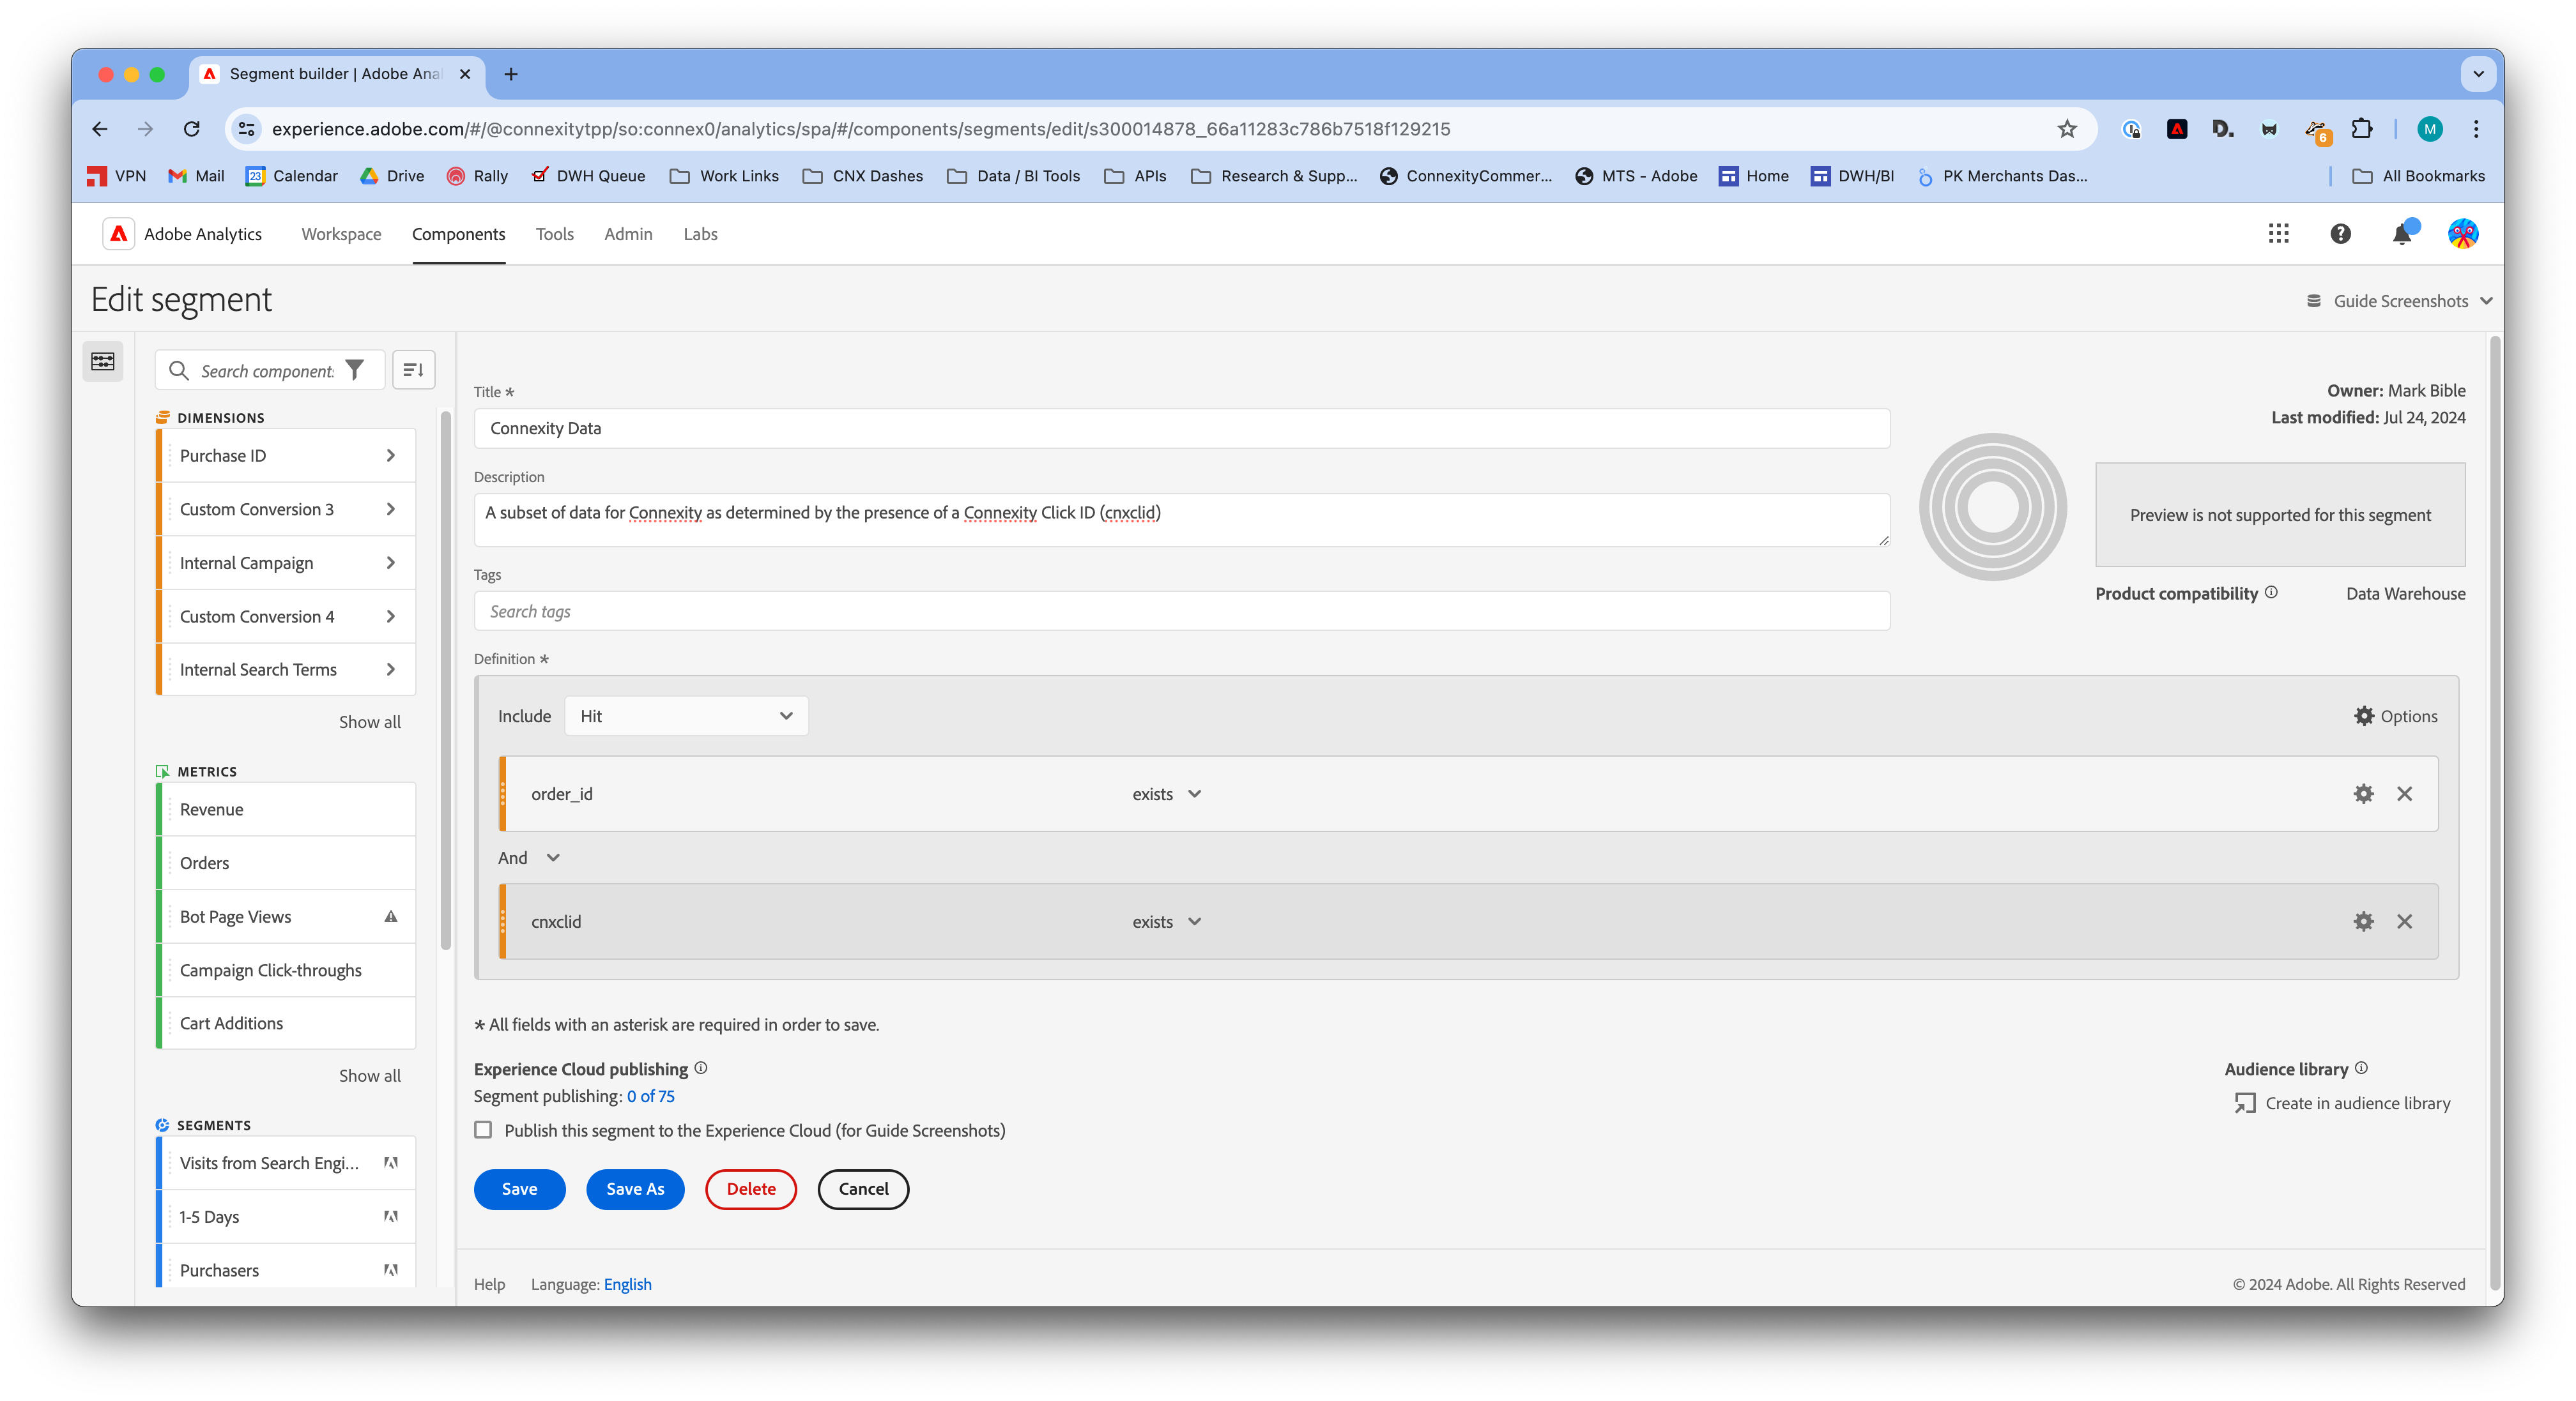Image resolution: width=2576 pixels, height=1401 pixels.
Task: Open the Workspace tab
Action: pyautogui.click(x=341, y=234)
